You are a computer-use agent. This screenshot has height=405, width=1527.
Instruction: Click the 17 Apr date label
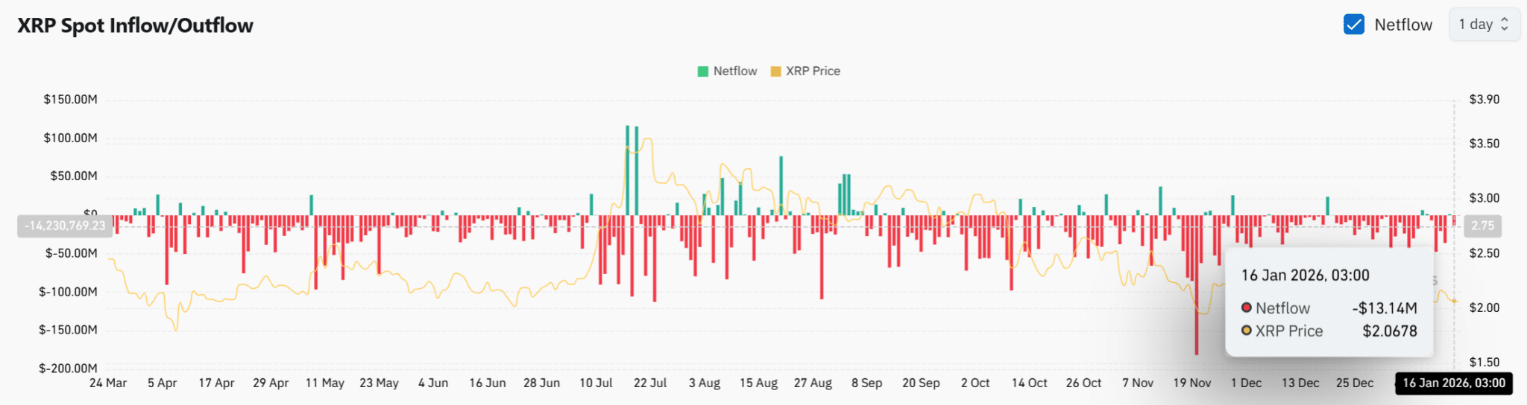(x=216, y=383)
